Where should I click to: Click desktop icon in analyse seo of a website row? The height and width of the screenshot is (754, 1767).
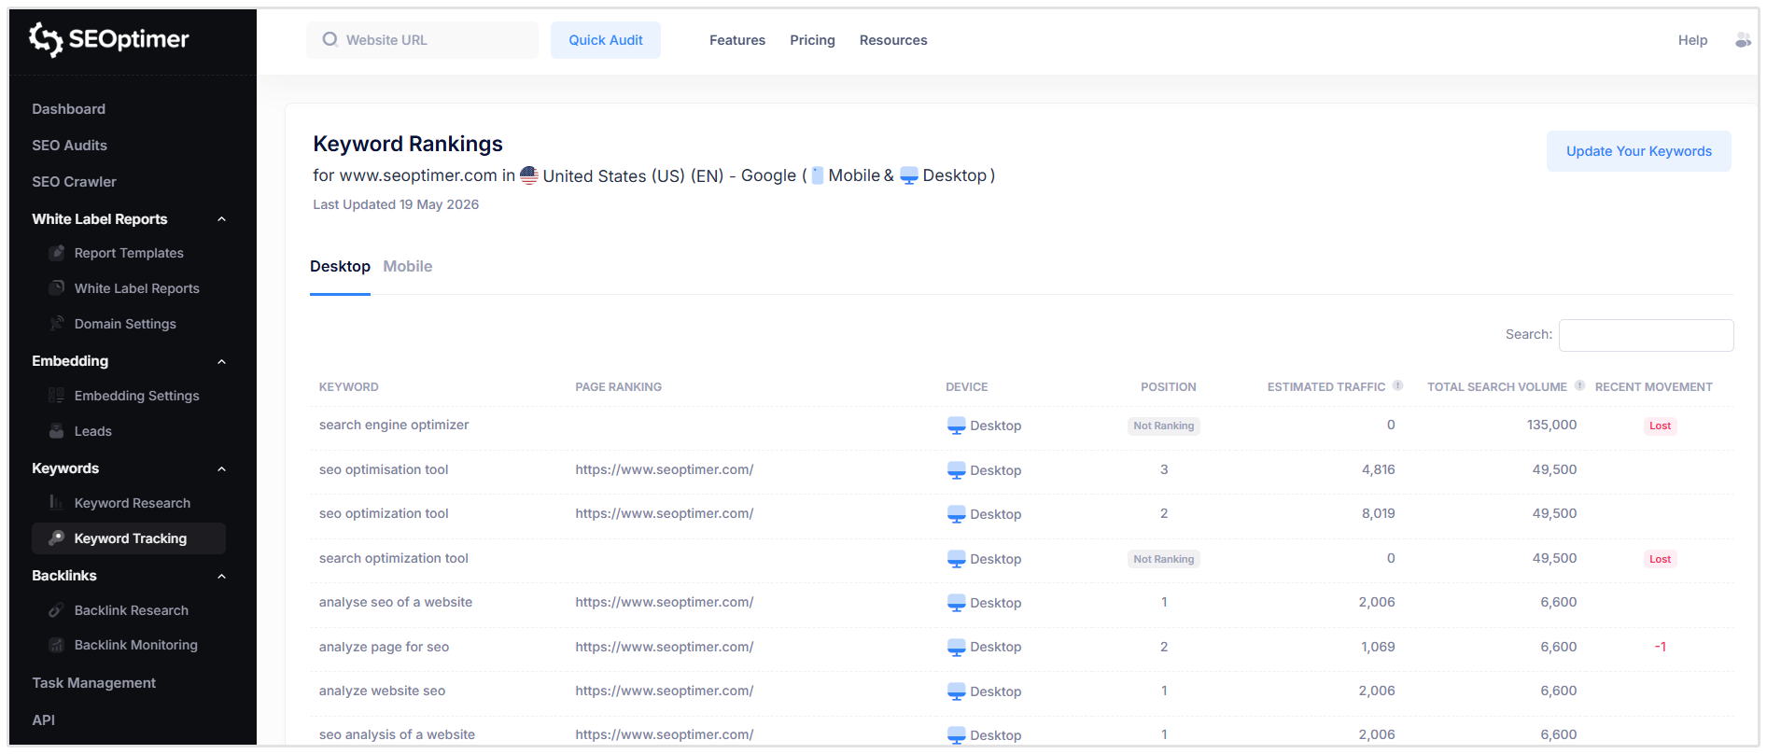[956, 603]
